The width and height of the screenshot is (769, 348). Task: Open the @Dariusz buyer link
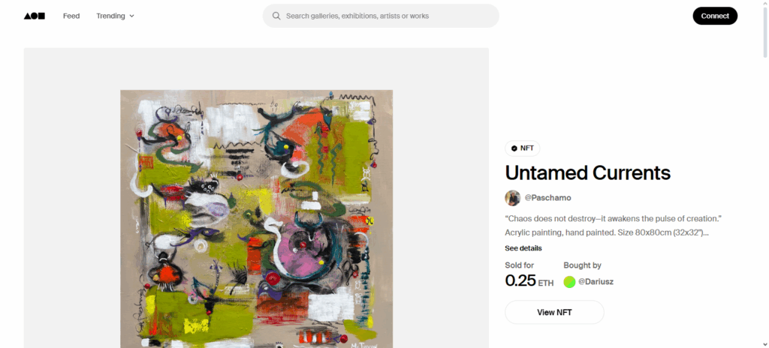point(596,282)
